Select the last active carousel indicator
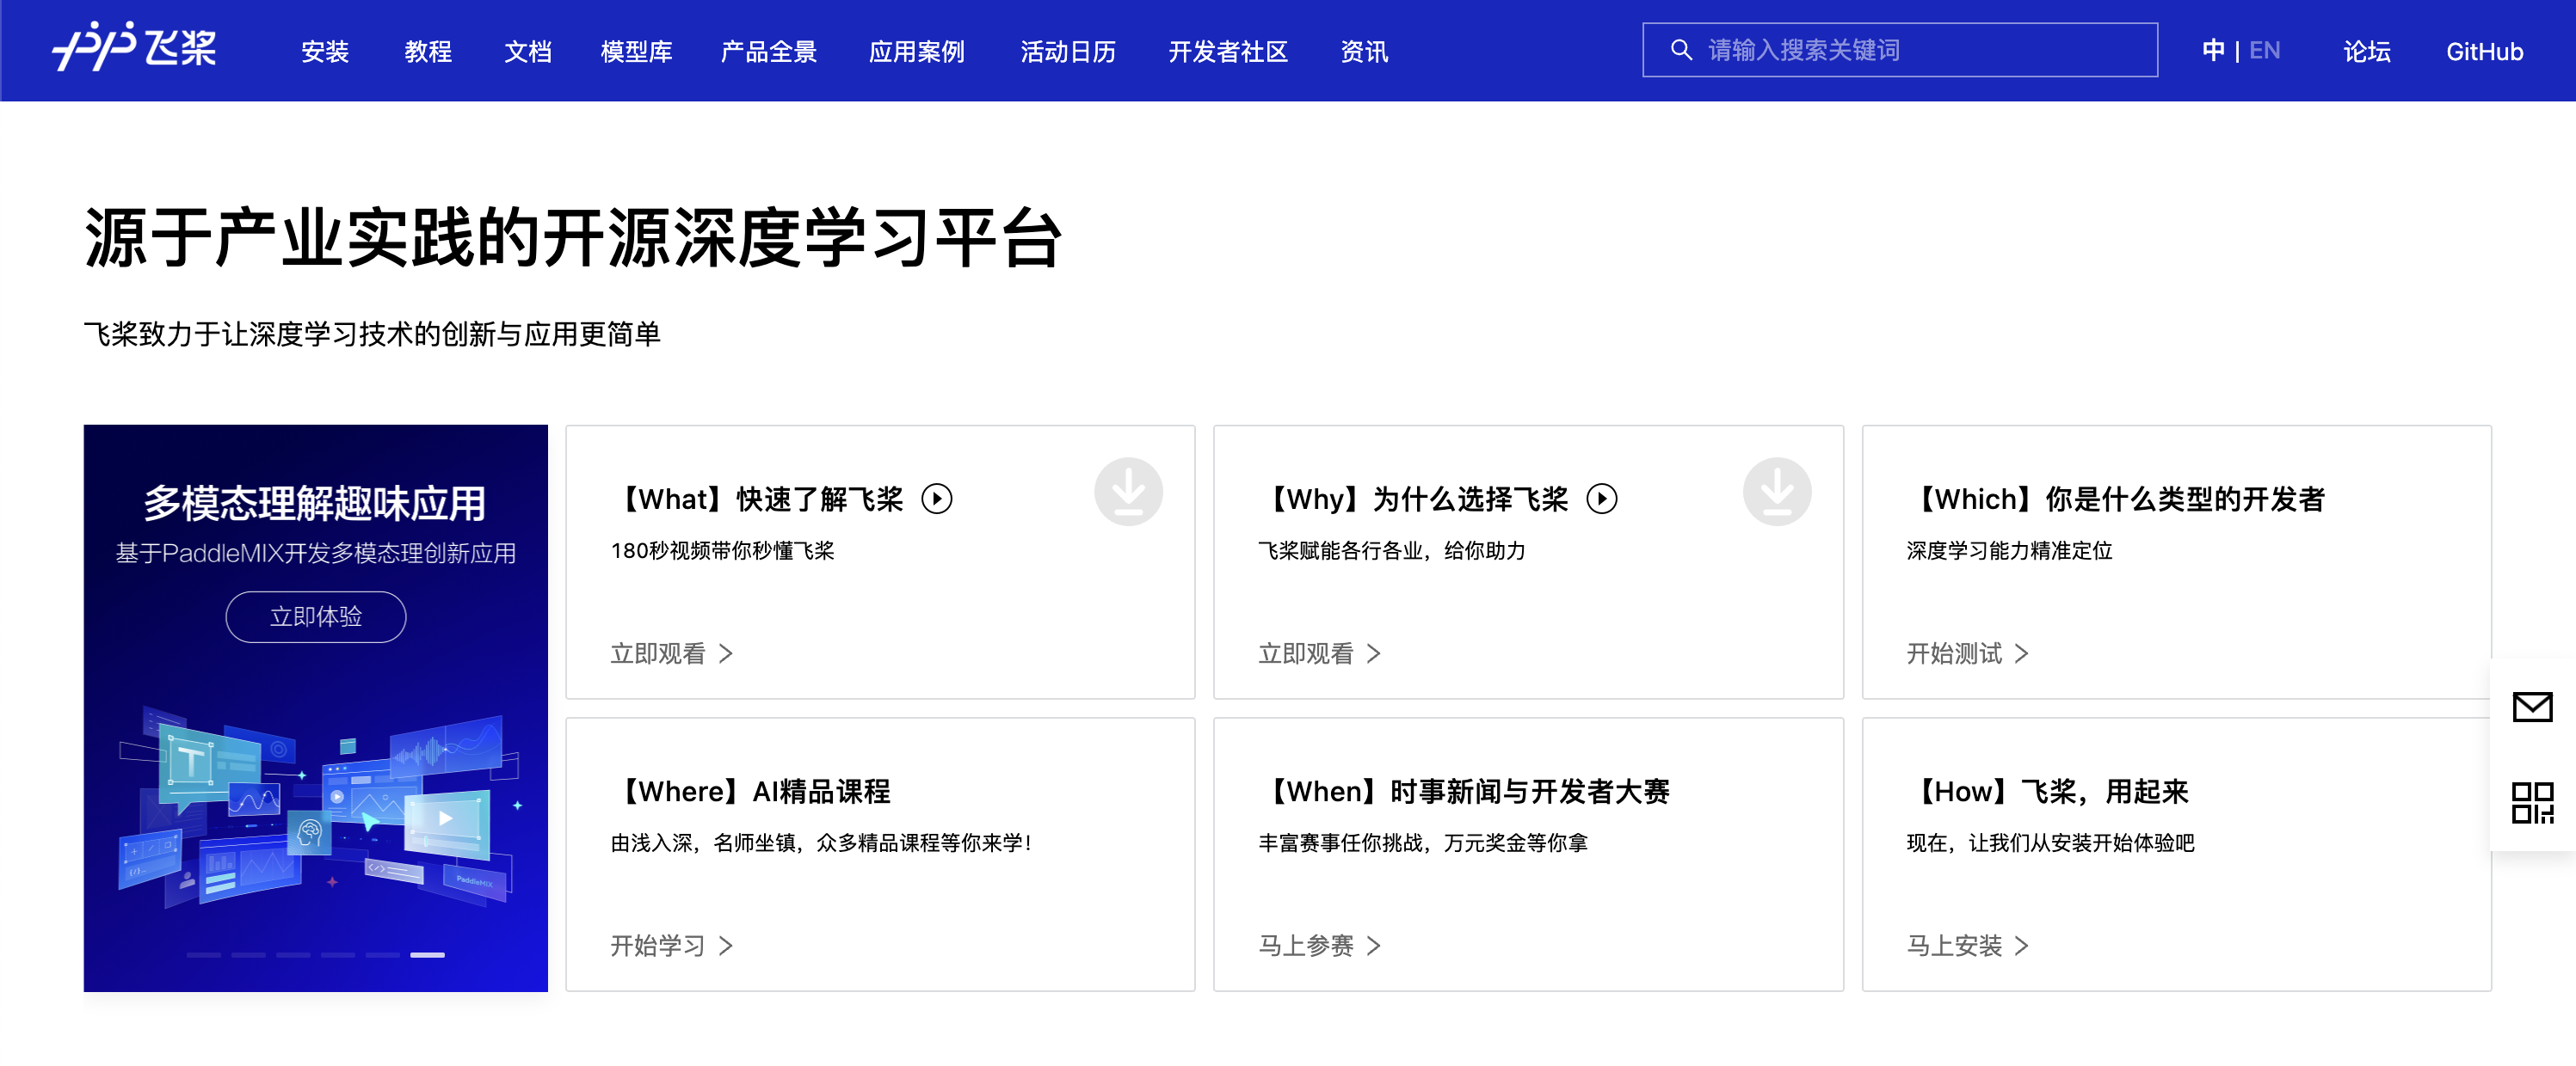 click(x=427, y=955)
